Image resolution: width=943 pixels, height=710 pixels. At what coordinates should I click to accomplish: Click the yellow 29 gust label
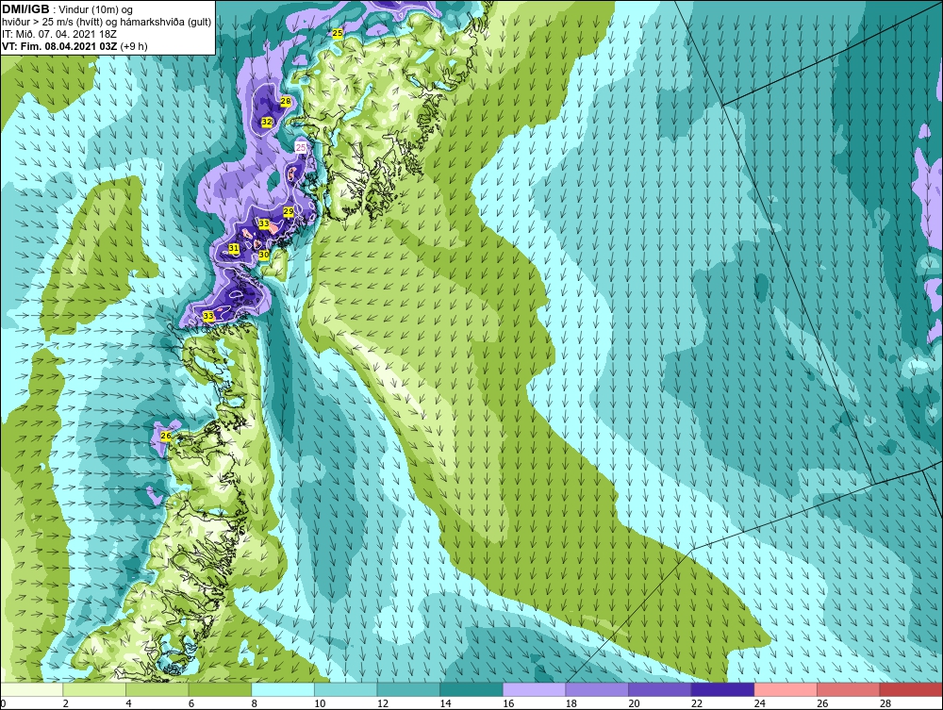coord(288,211)
